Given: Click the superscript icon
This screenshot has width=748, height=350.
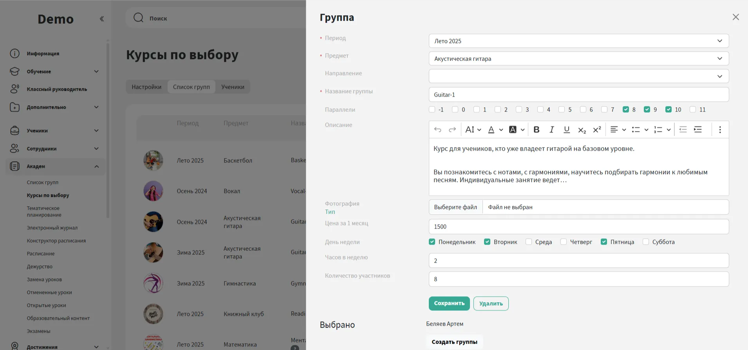Looking at the screenshot, I should (597, 130).
